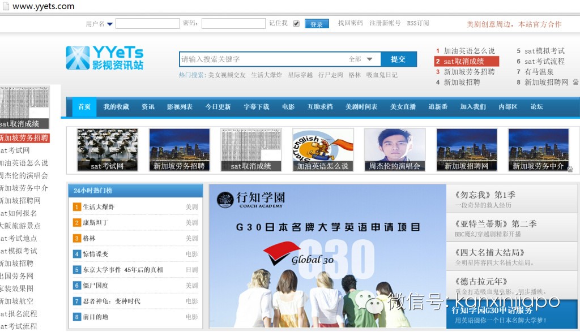The width and height of the screenshot is (580, 332).
Task: Click the paw icon beside 新加坡招聘网
Action: pos(575,82)
